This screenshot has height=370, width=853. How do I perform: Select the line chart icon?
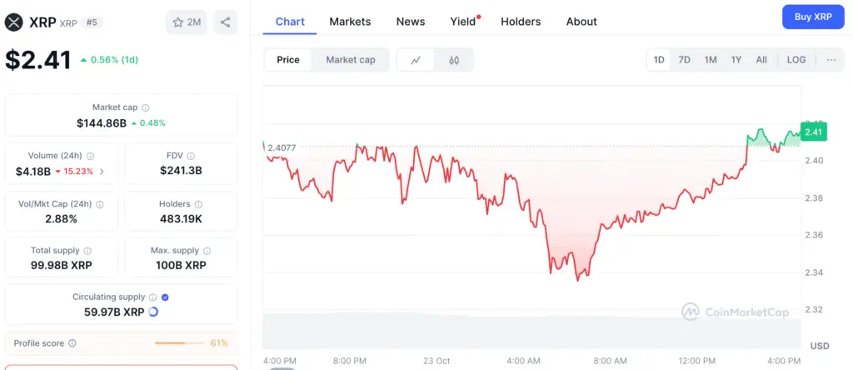click(416, 60)
